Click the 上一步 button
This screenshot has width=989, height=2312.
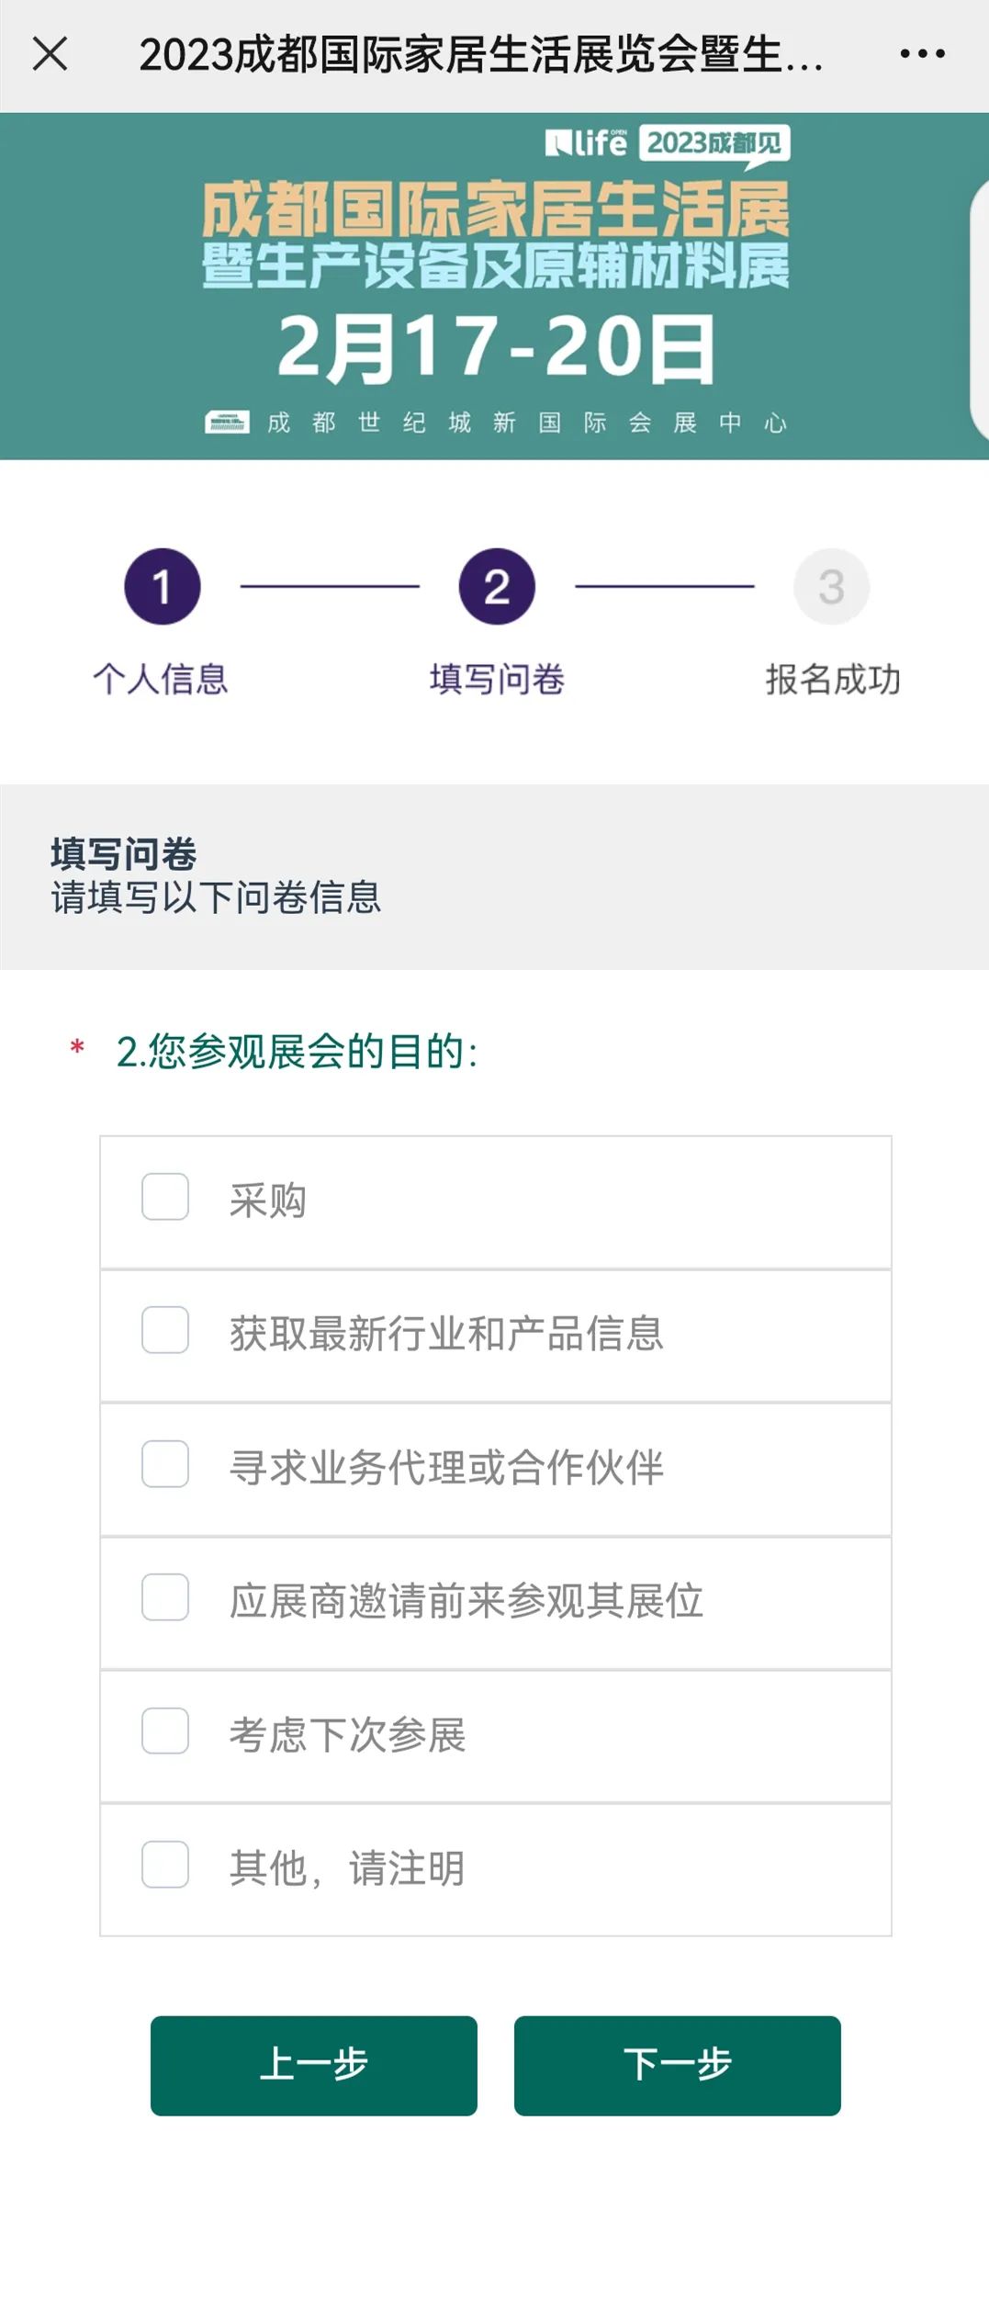[314, 2065]
